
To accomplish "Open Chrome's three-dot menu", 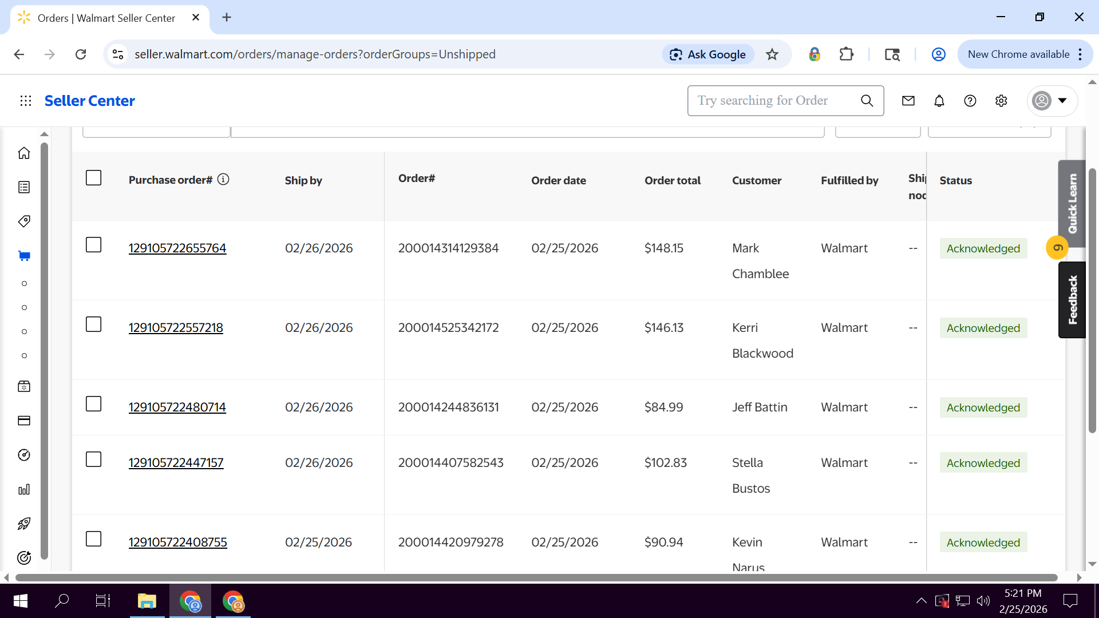I will [x=1080, y=54].
